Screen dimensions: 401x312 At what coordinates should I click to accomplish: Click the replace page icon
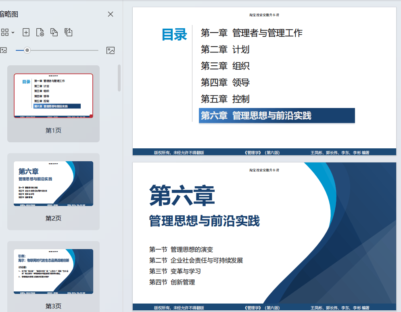[54, 32]
